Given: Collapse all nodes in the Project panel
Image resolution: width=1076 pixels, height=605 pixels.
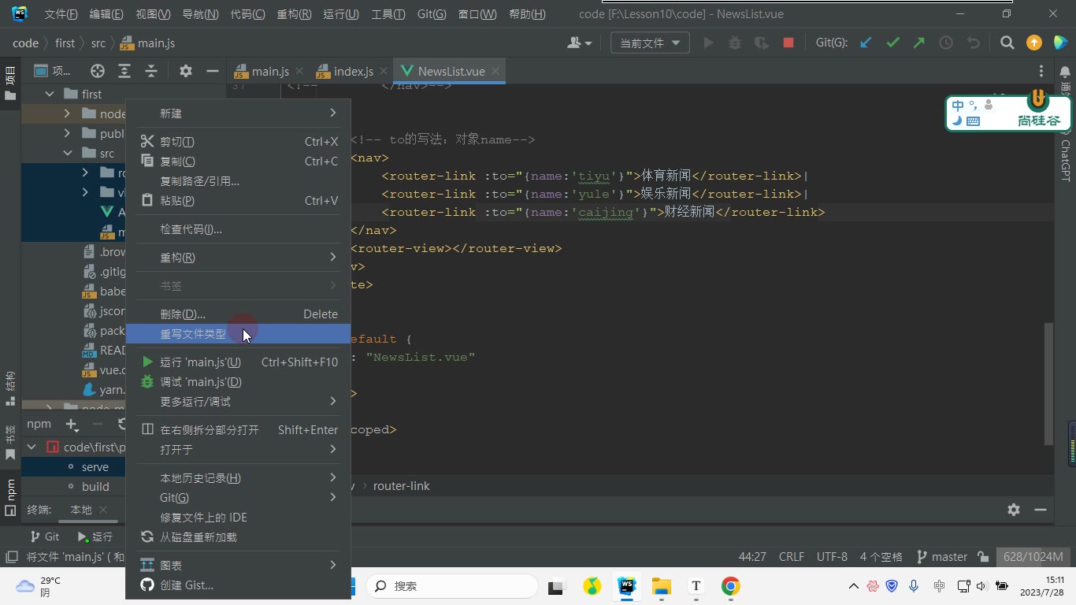Looking at the screenshot, I should [151, 71].
